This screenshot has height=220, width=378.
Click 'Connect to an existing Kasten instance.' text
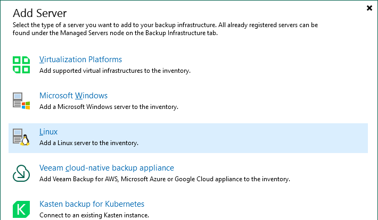pyautogui.click(x=94, y=215)
